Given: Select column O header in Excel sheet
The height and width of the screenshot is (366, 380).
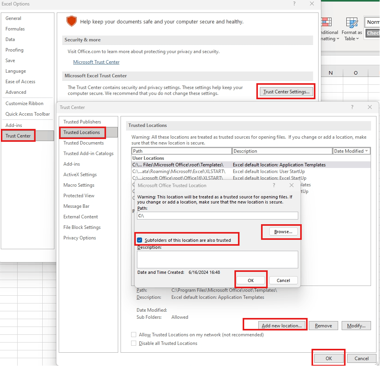Looking at the screenshot, I should click(x=355, y=73).
